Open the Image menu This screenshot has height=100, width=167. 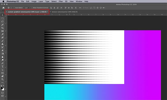[34, 1]
